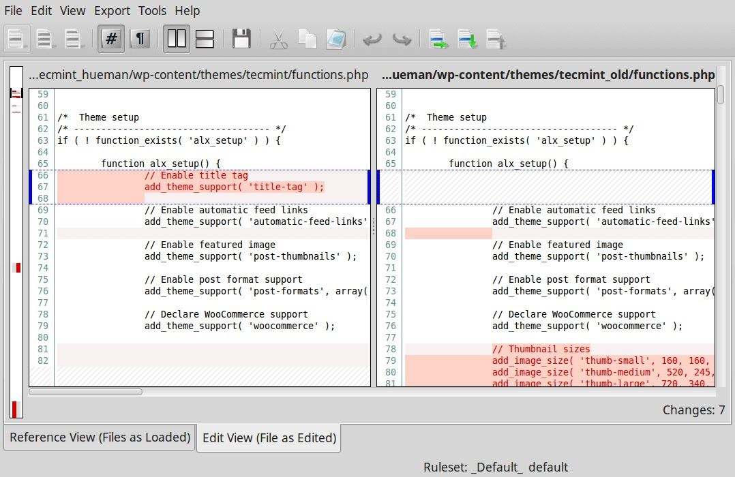Save the edited file via the disk icon
The image size is (735, 477).
click(241, 39)
